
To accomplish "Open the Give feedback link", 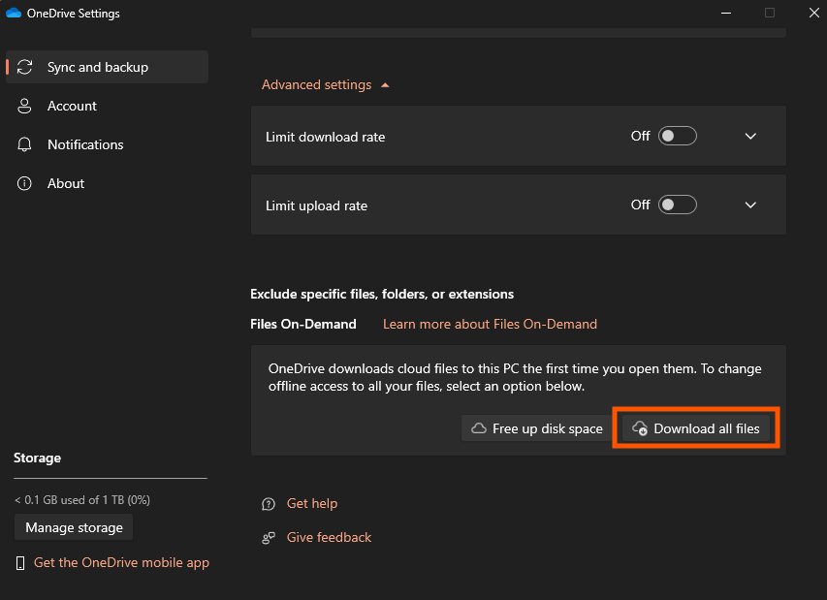I will coord(329,537).
